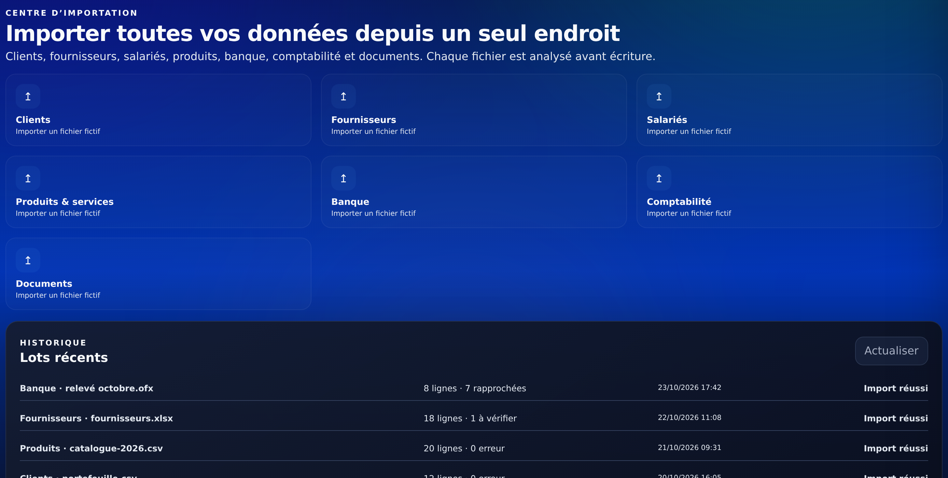
Task: Select row 'Fournisseurs · fournisseurs.xlsx'
Action: click(474, 419)
